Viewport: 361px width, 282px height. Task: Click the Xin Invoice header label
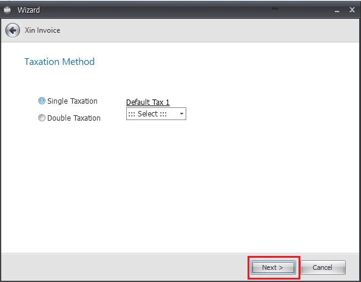click(x=42, y=30)
